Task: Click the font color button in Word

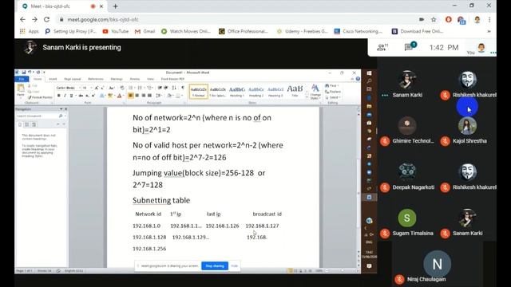Action: coord(119,96)
